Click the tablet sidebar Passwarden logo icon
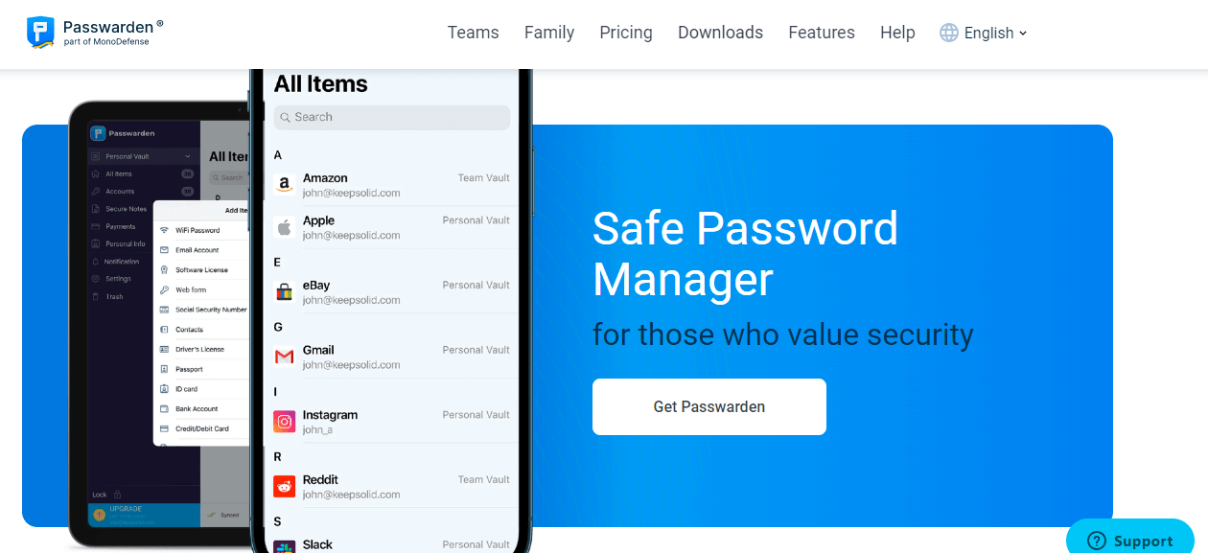The width and height of the screenshot is (1208, 553). [97, 133]
